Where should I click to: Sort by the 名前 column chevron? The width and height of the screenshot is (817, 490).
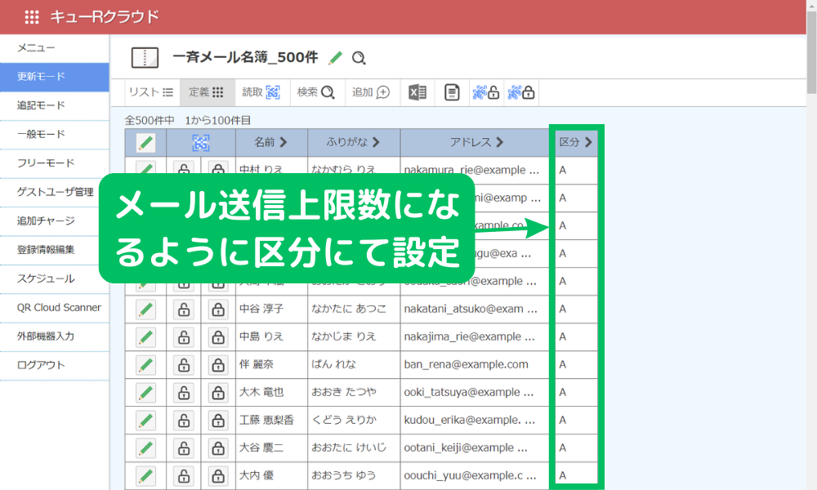(x=283, y=142)
